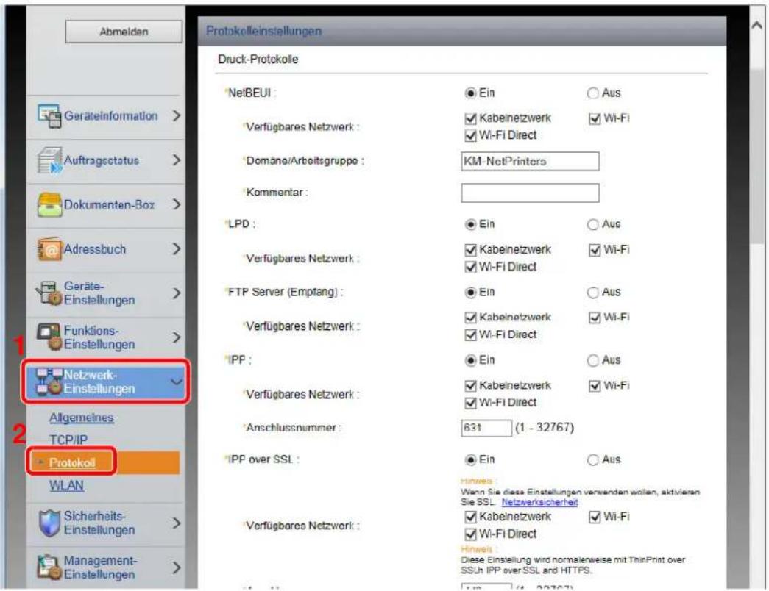
Task: Uncheck Kabelnetzwerk under FTP Server
Action: coord(470,318)
